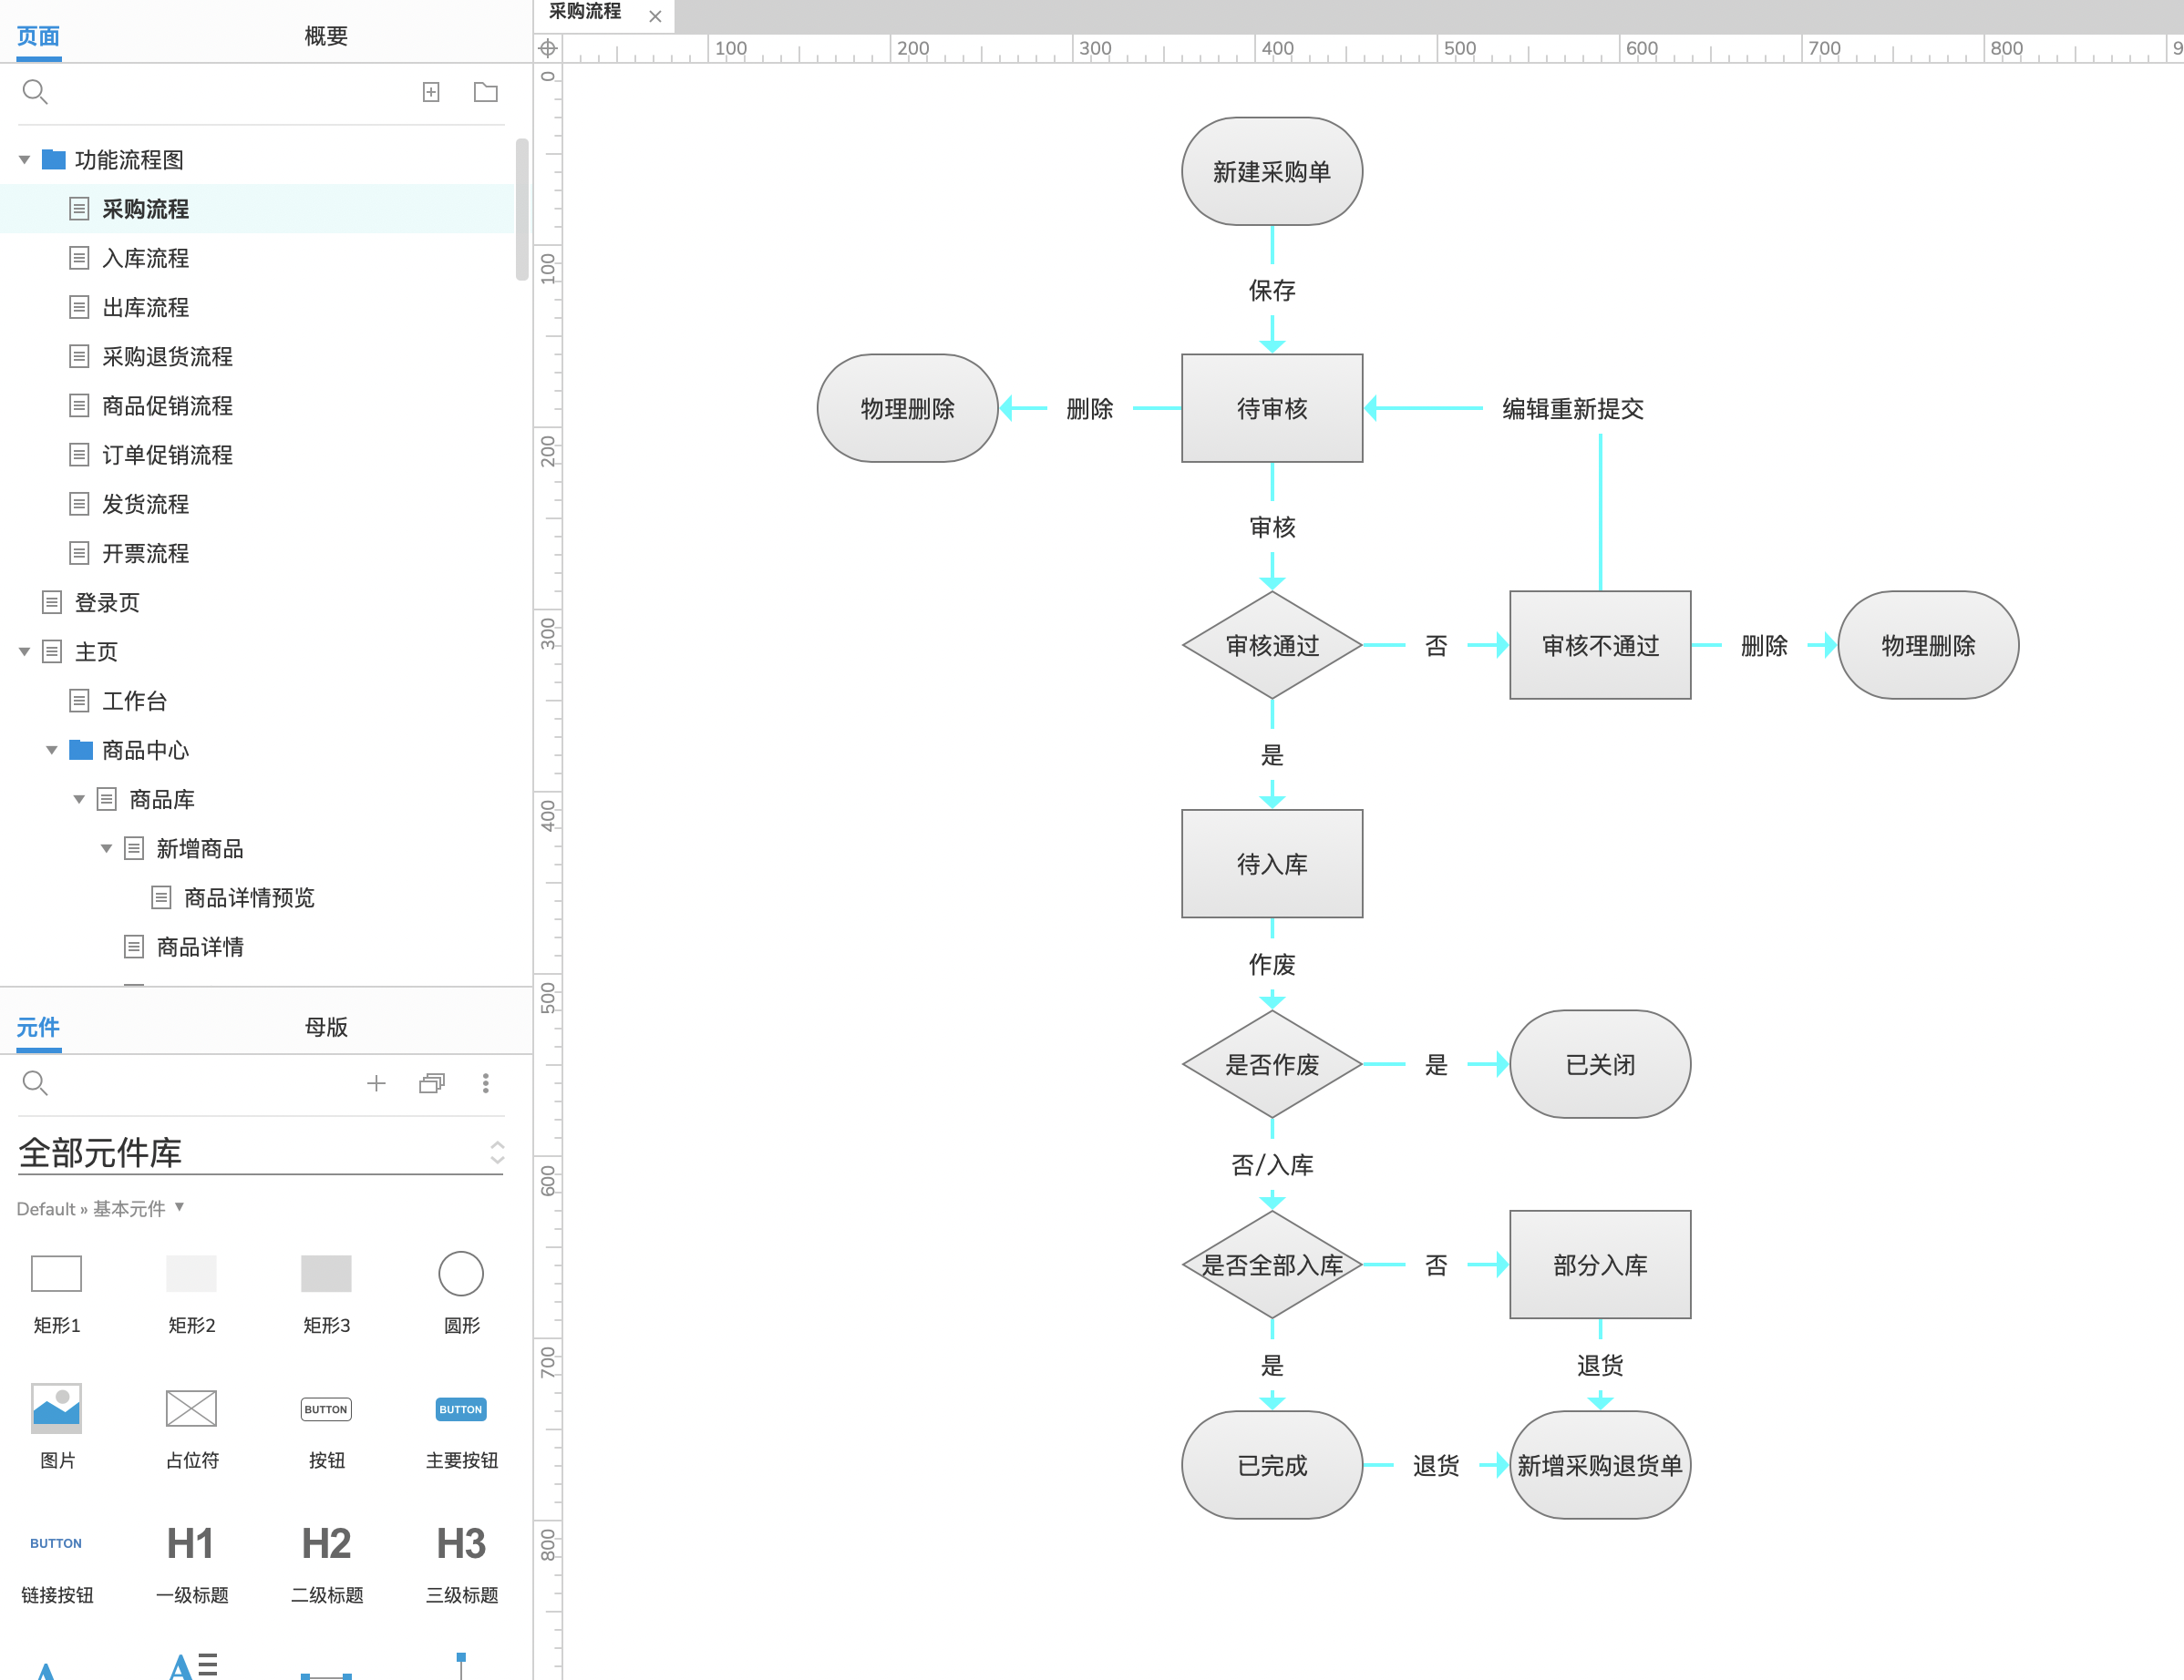Add a new page with the plus icon
The image size is (2184, 1680).
point(431,92)
